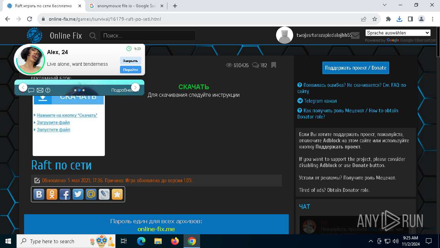
Task: Open Chrome profile icon
Action: (421, 19)
